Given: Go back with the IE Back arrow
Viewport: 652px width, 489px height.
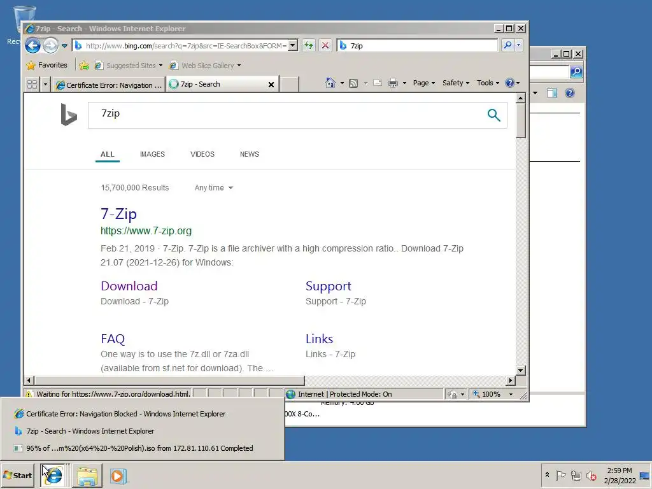Looking at the screenshot, I should tap(33, 45).
